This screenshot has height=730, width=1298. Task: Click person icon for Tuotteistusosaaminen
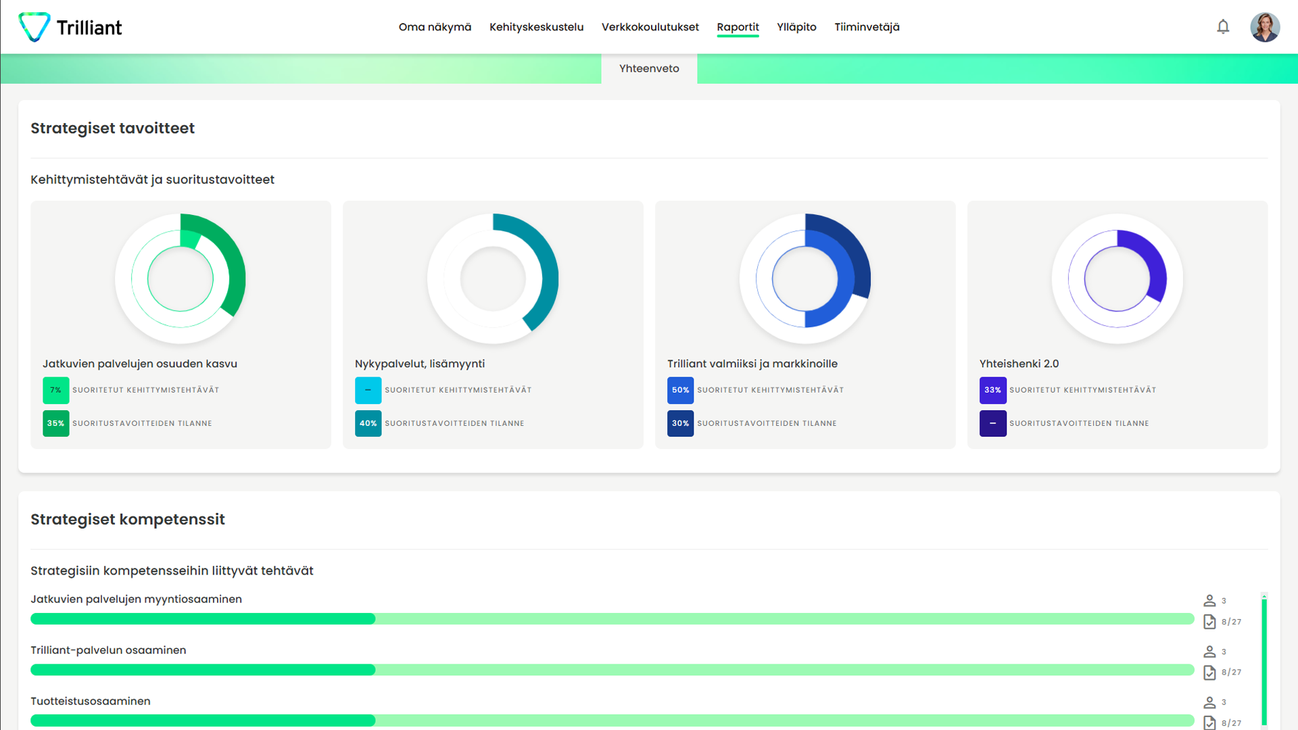(1209, 702)
